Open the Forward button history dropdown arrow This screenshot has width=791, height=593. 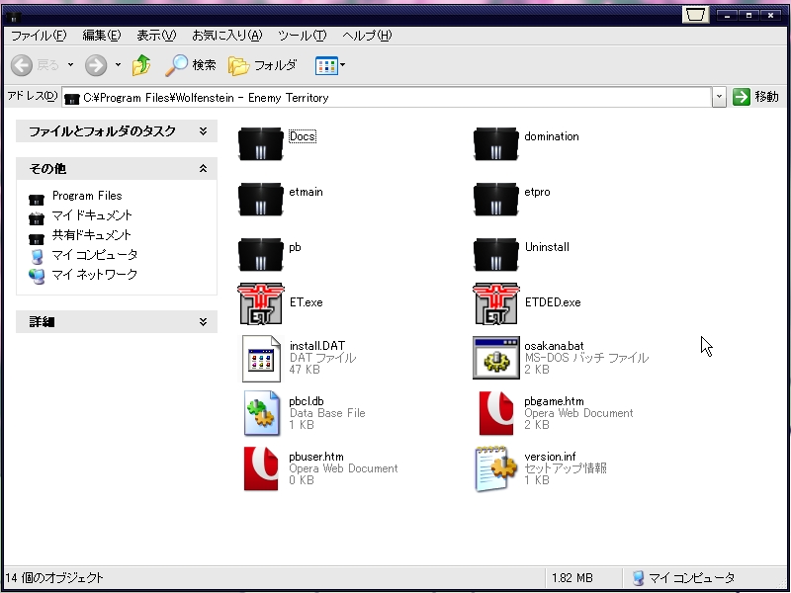tap(118, 64)
